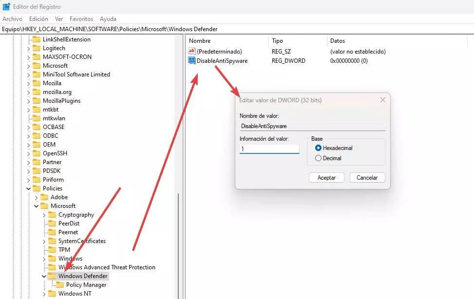Open the Archivo menu
This screenshot has height=299, width=474.
12,19
